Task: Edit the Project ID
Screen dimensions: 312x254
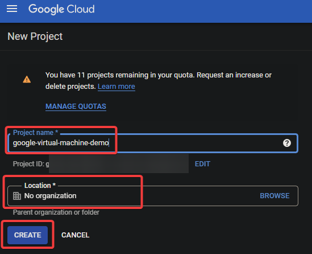Action: 202,164
